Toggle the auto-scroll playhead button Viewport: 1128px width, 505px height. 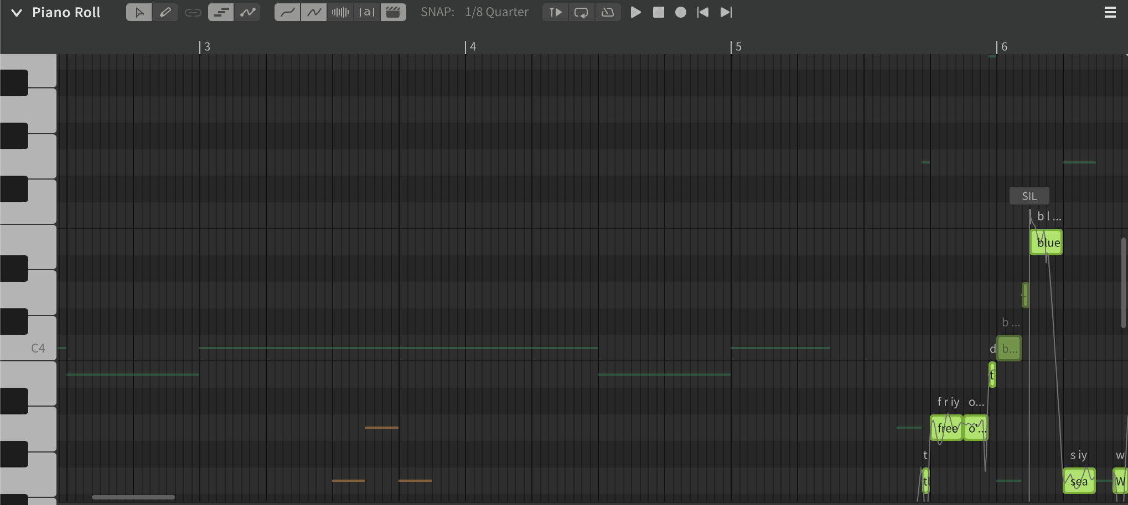pos(555,12)
